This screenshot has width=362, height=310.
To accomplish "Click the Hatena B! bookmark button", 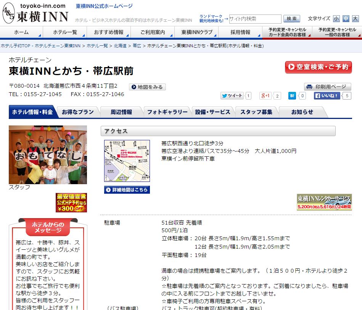I will (x=292, y=96).
